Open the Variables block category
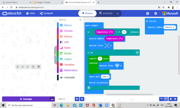Viewport: 180px width, 108px height. coord(70,65)
